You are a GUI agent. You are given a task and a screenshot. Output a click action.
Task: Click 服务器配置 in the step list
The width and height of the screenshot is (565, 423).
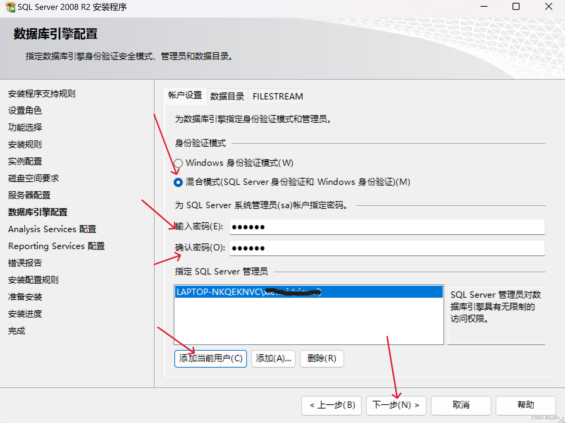pos(29,195)
